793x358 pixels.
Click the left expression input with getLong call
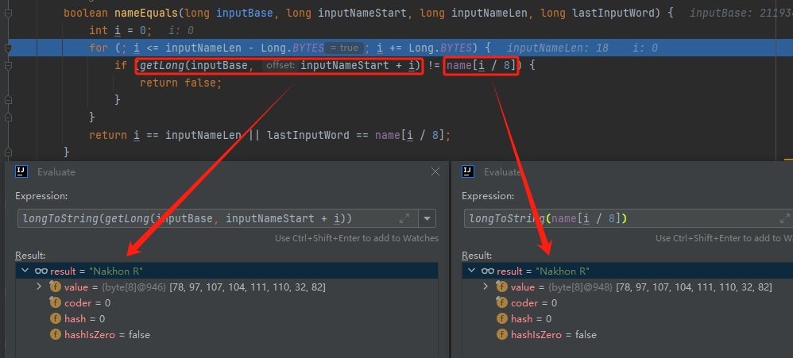point(218,218)
